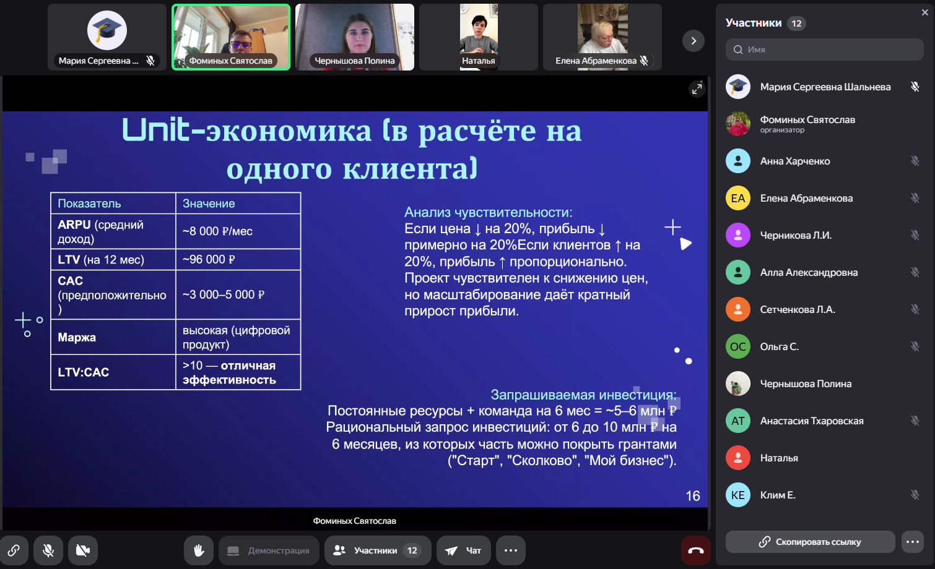Toggle the camera on in bottom toolbar
This screenshot has height=569, width=935.
pos(83,550)
